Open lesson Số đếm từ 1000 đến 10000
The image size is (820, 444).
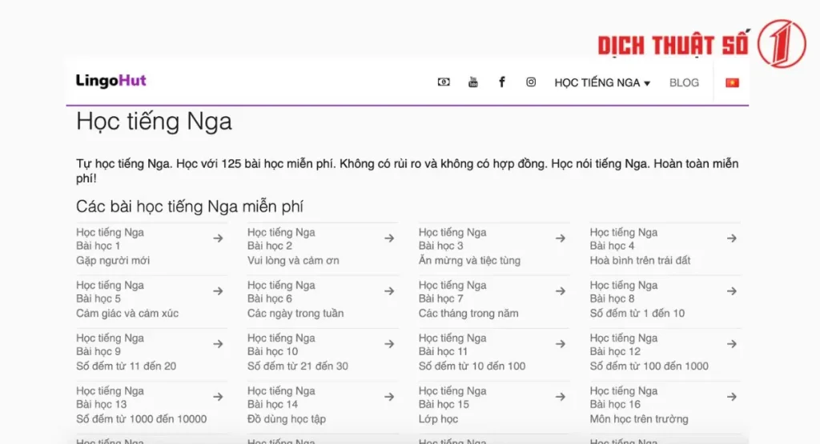pyautogui.click(x=141, y=418)
